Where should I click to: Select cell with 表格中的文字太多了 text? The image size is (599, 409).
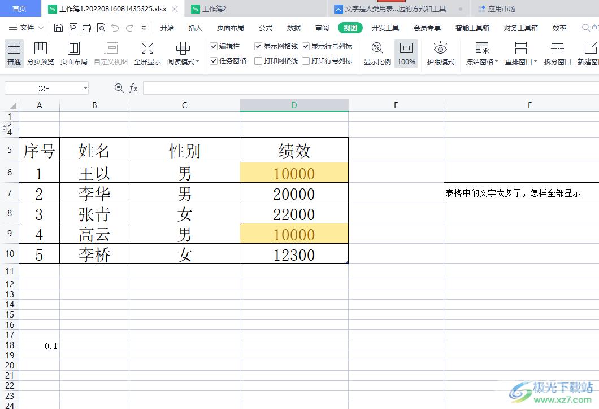click(x=522, y=193)
